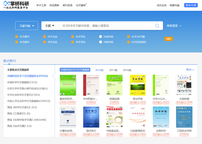This screenshot has height=144, width=202.
Task: Open 中华肝脏外 journal cover
Action: (91, 85)
